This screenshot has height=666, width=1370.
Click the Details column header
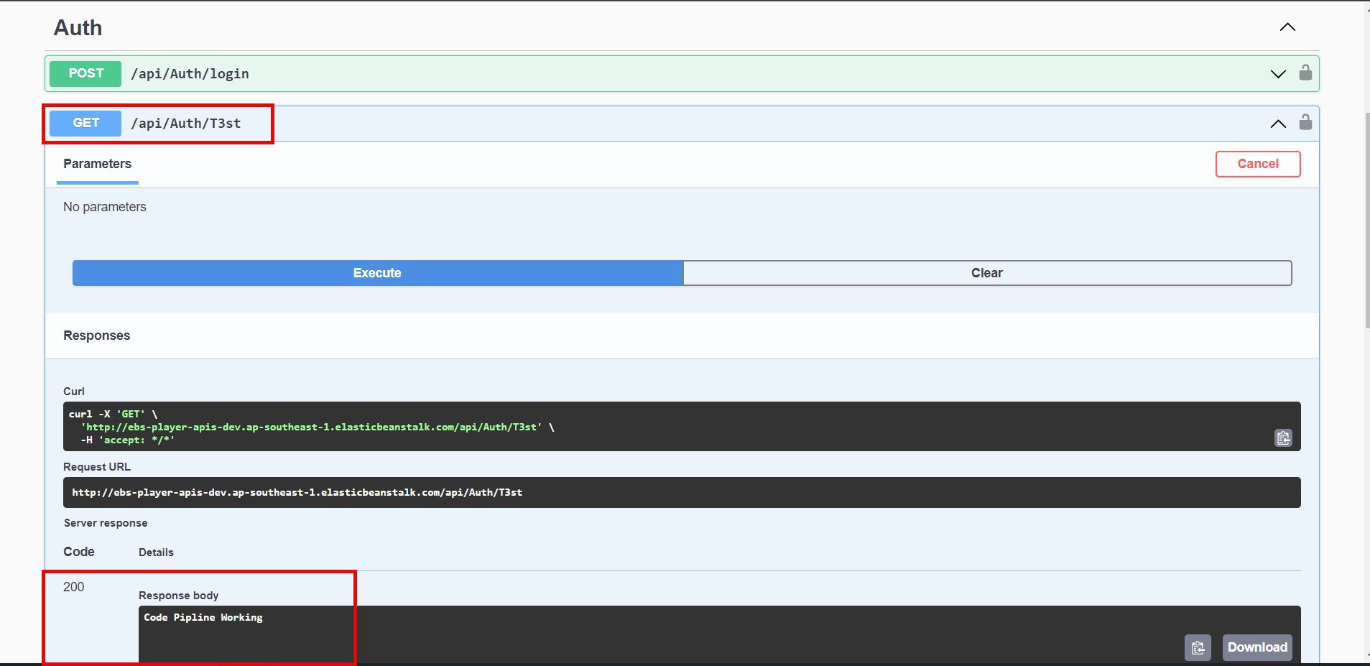tap(156, 552)
